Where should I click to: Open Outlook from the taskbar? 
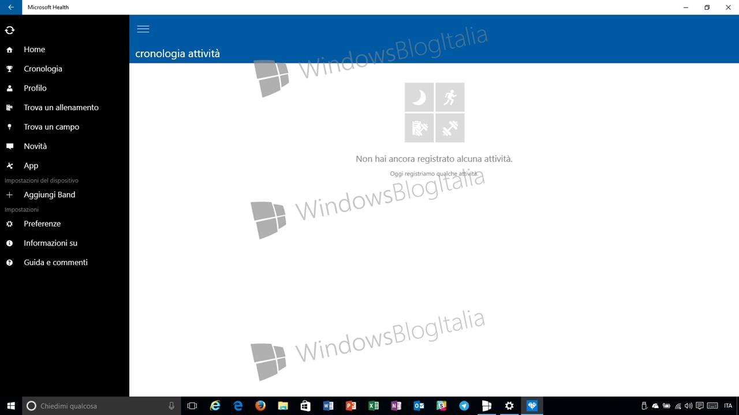419,406
